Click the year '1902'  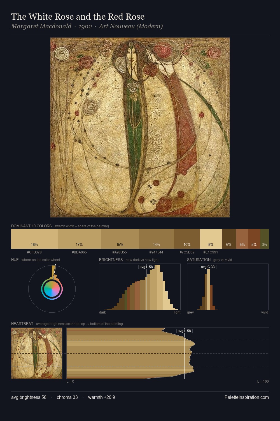[x=85, y=26]
